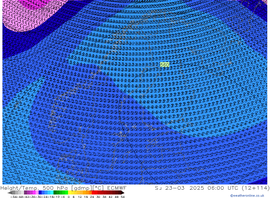Click the 54 value on temperature scale

(x=123, y=197)
